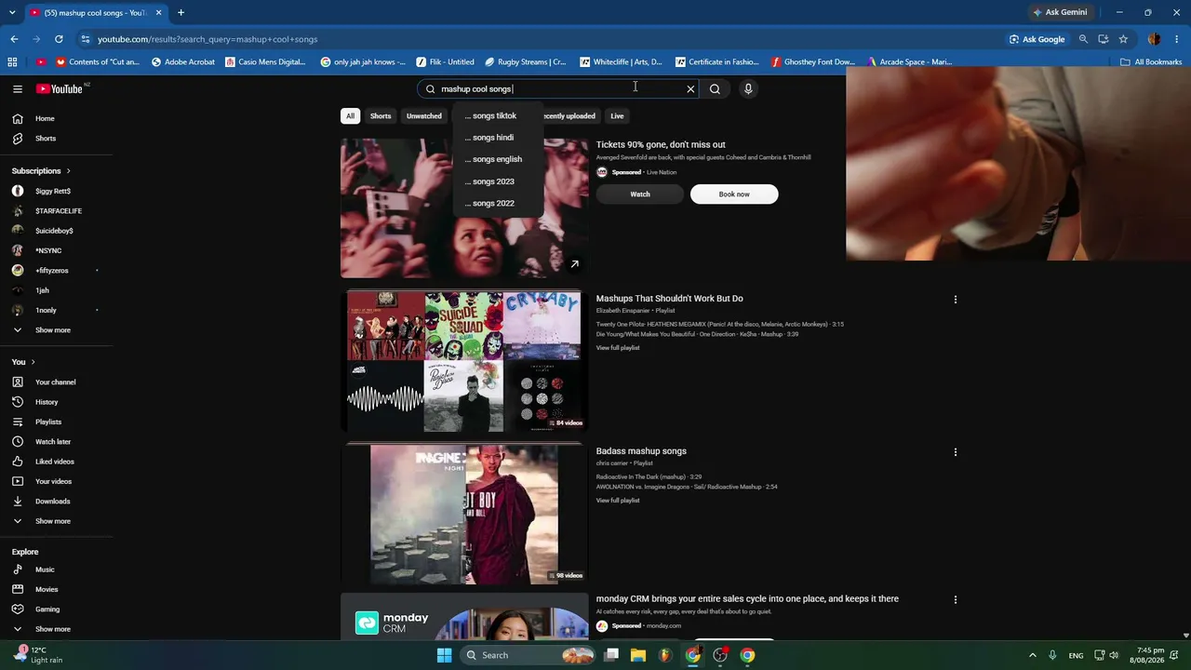Click Ask Google in the address bar
Screen dimensions: 1191x670
coord(1037,39)
